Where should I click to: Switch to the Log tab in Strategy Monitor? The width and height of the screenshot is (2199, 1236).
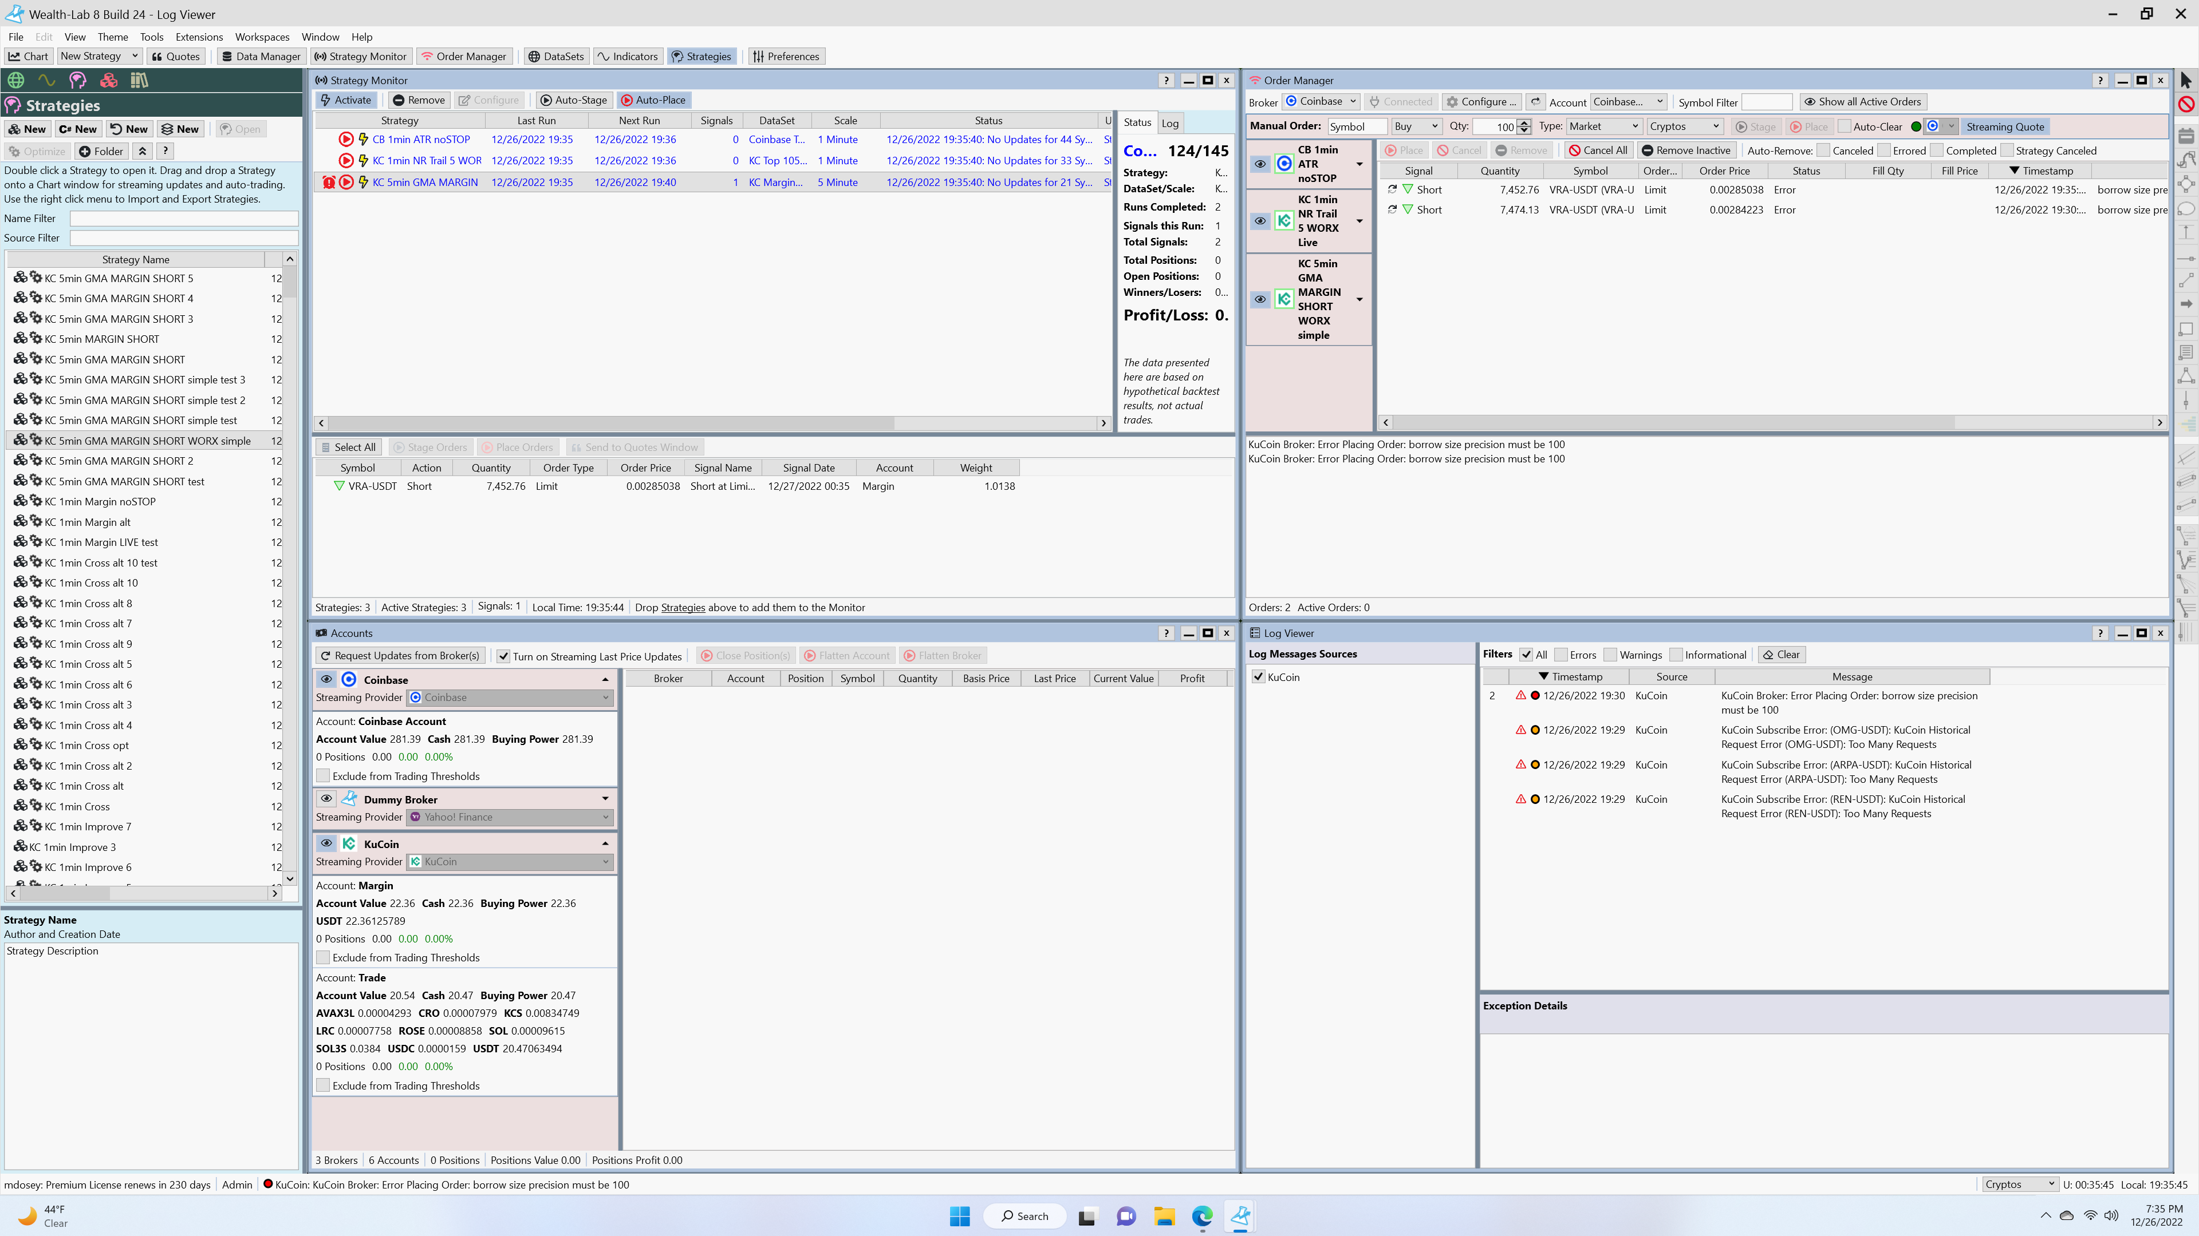click(1169, 123)
